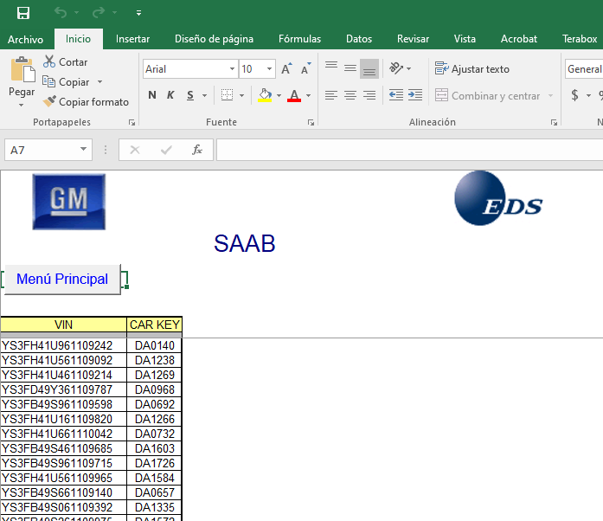
Task: Click the insert function fx icon
Action: (x=197, y=150)
